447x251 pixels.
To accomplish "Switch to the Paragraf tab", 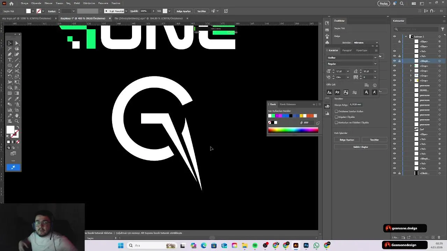I will tap(347, 50).
